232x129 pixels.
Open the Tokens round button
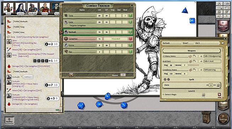click(x=223, y=118)
